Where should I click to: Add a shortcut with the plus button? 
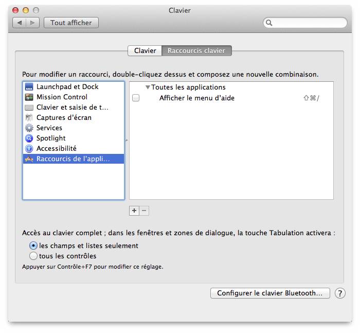click(x=134, y=211)
